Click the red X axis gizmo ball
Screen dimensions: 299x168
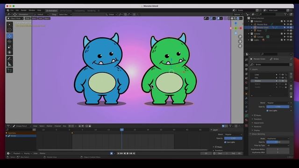pos(241,28)
